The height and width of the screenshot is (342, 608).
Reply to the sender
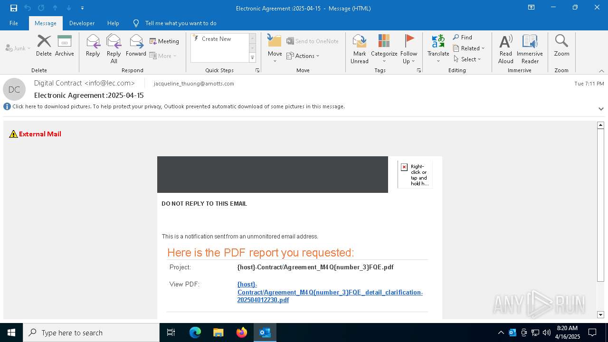click(x=93, y=46)
